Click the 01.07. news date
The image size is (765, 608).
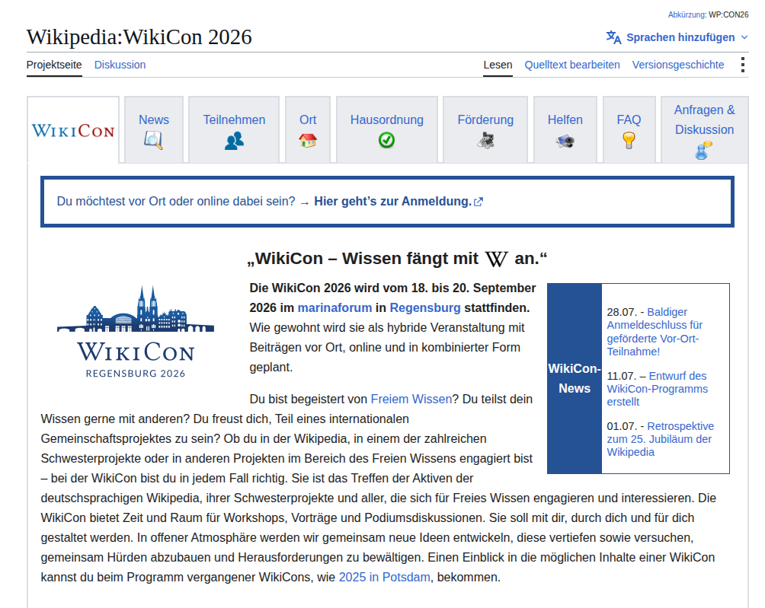(622, 426)
